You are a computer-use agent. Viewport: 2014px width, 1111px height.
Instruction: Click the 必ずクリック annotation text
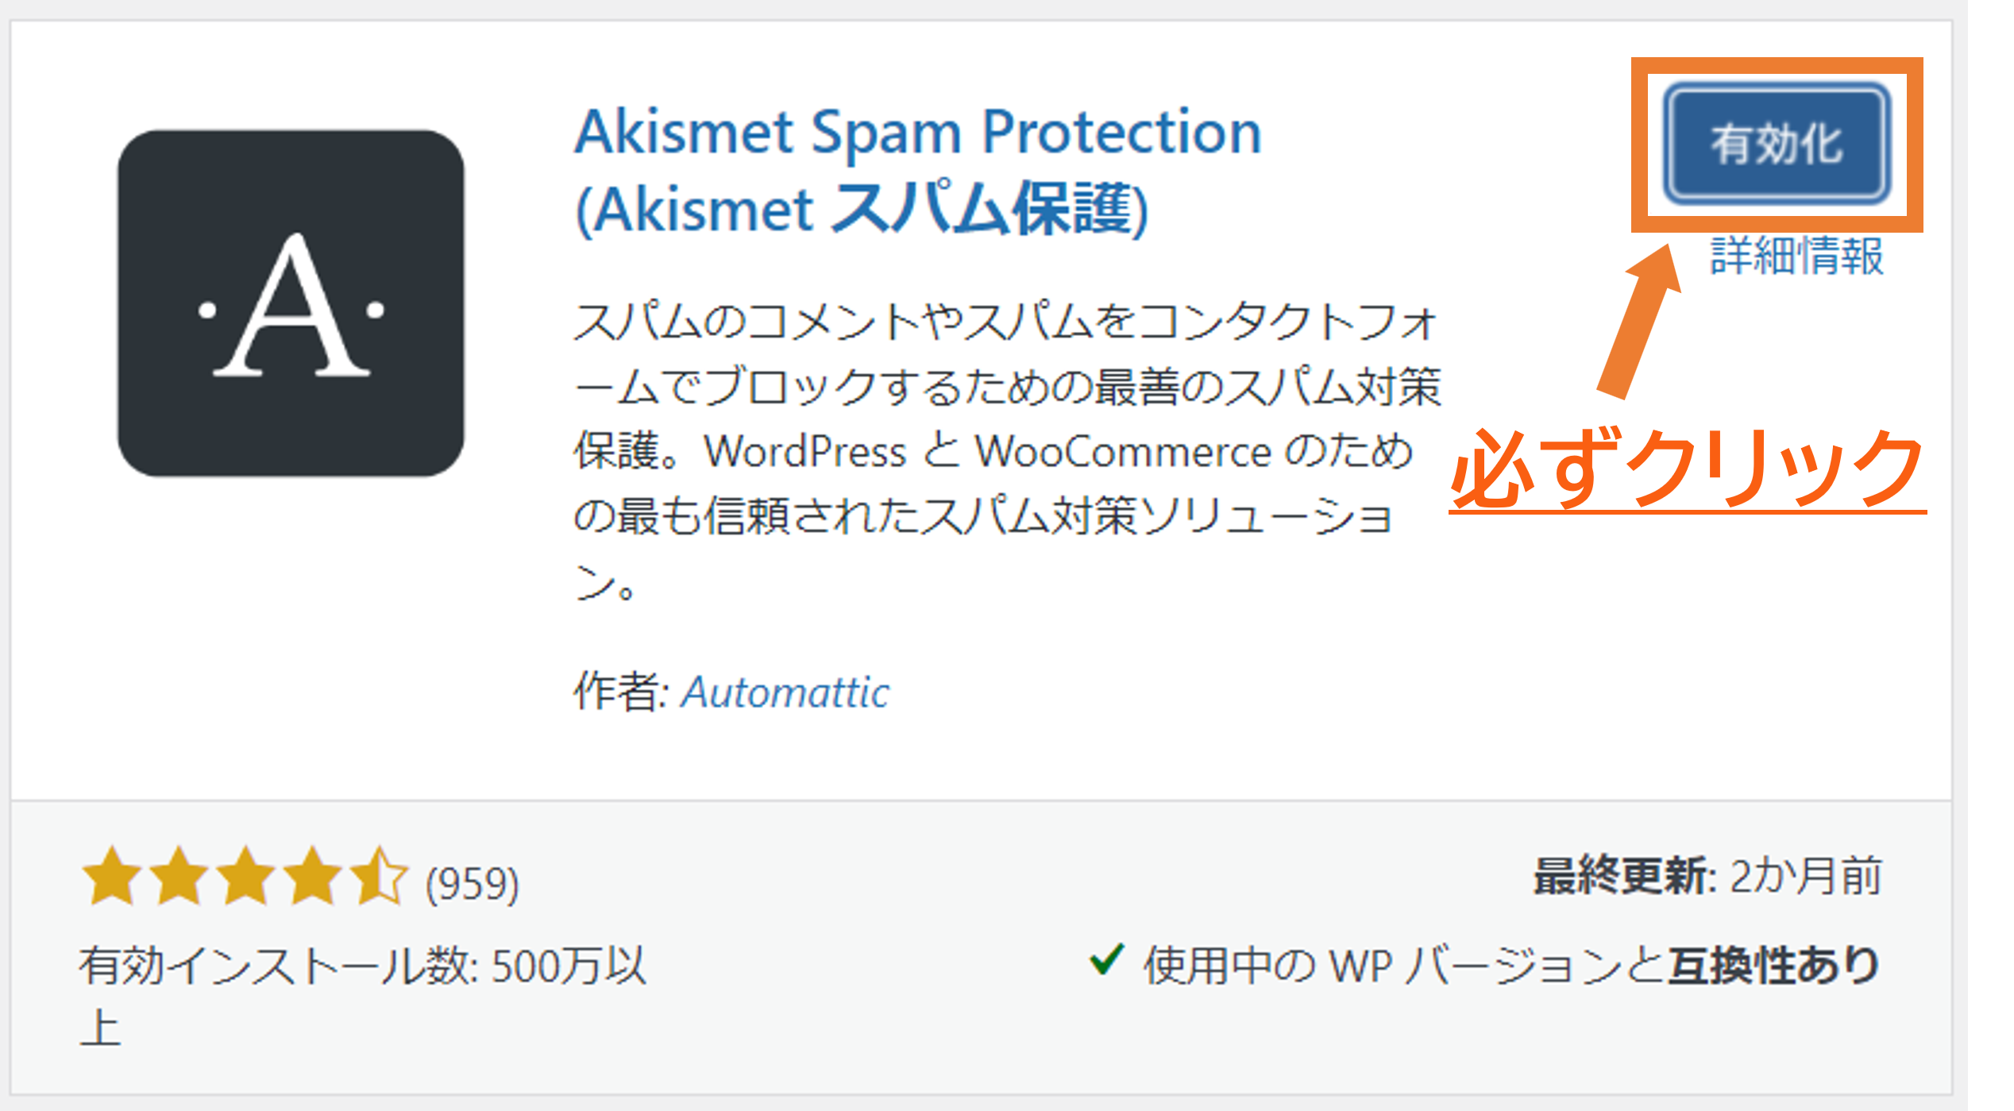tap(1687, 468)
